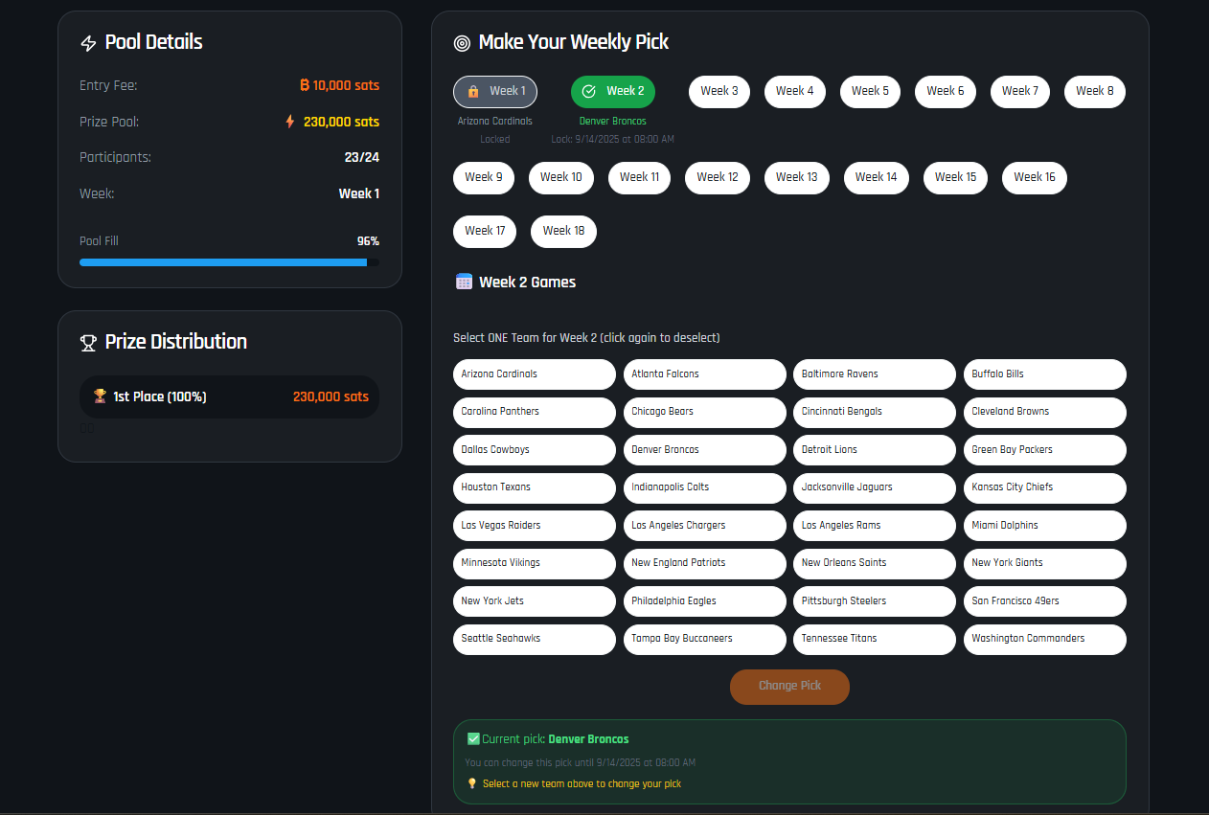Select the Miami Dolphins
Viewport: 1209px width, 815px height.
[x=1045, y=526]
